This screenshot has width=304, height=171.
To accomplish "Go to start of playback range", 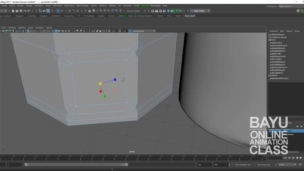I will [285, 158].
